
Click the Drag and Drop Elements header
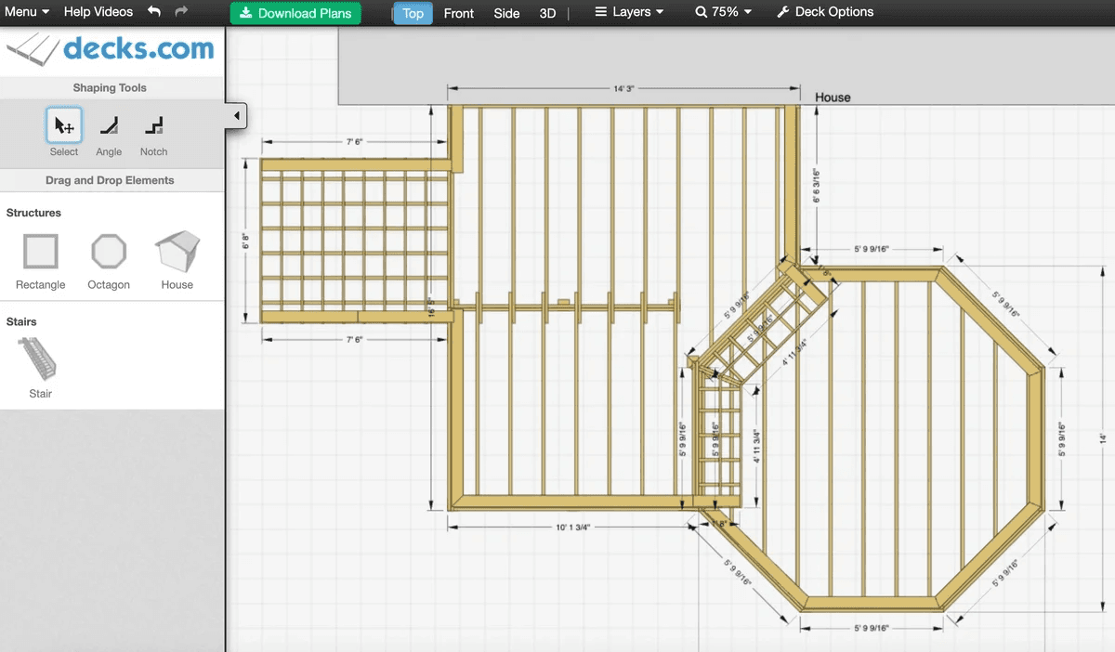pyautogui.click(x=110, y=180)
